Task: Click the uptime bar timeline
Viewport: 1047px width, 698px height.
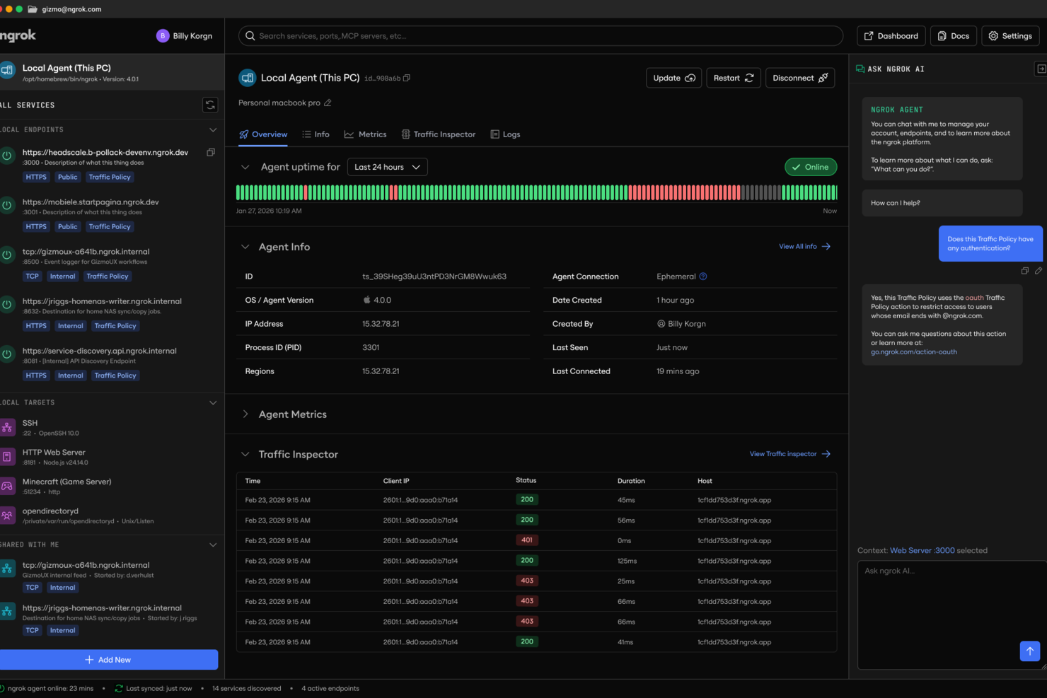Action: tap(536, 192)
